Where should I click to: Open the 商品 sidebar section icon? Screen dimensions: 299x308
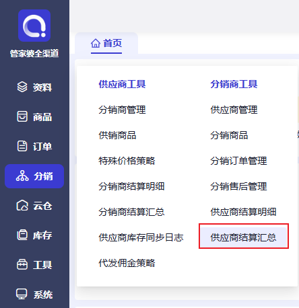[x=22, y=116]
